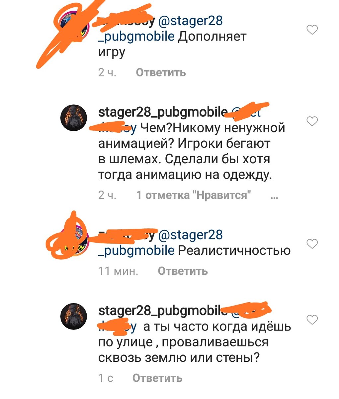The image size is (339, 399).
Task: Open the stager28_pubgmobile username in the last comment
Action: 163,311
